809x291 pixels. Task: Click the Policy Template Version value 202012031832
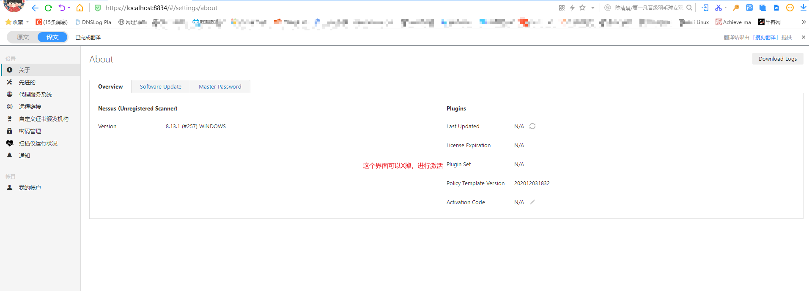point(532,183)
